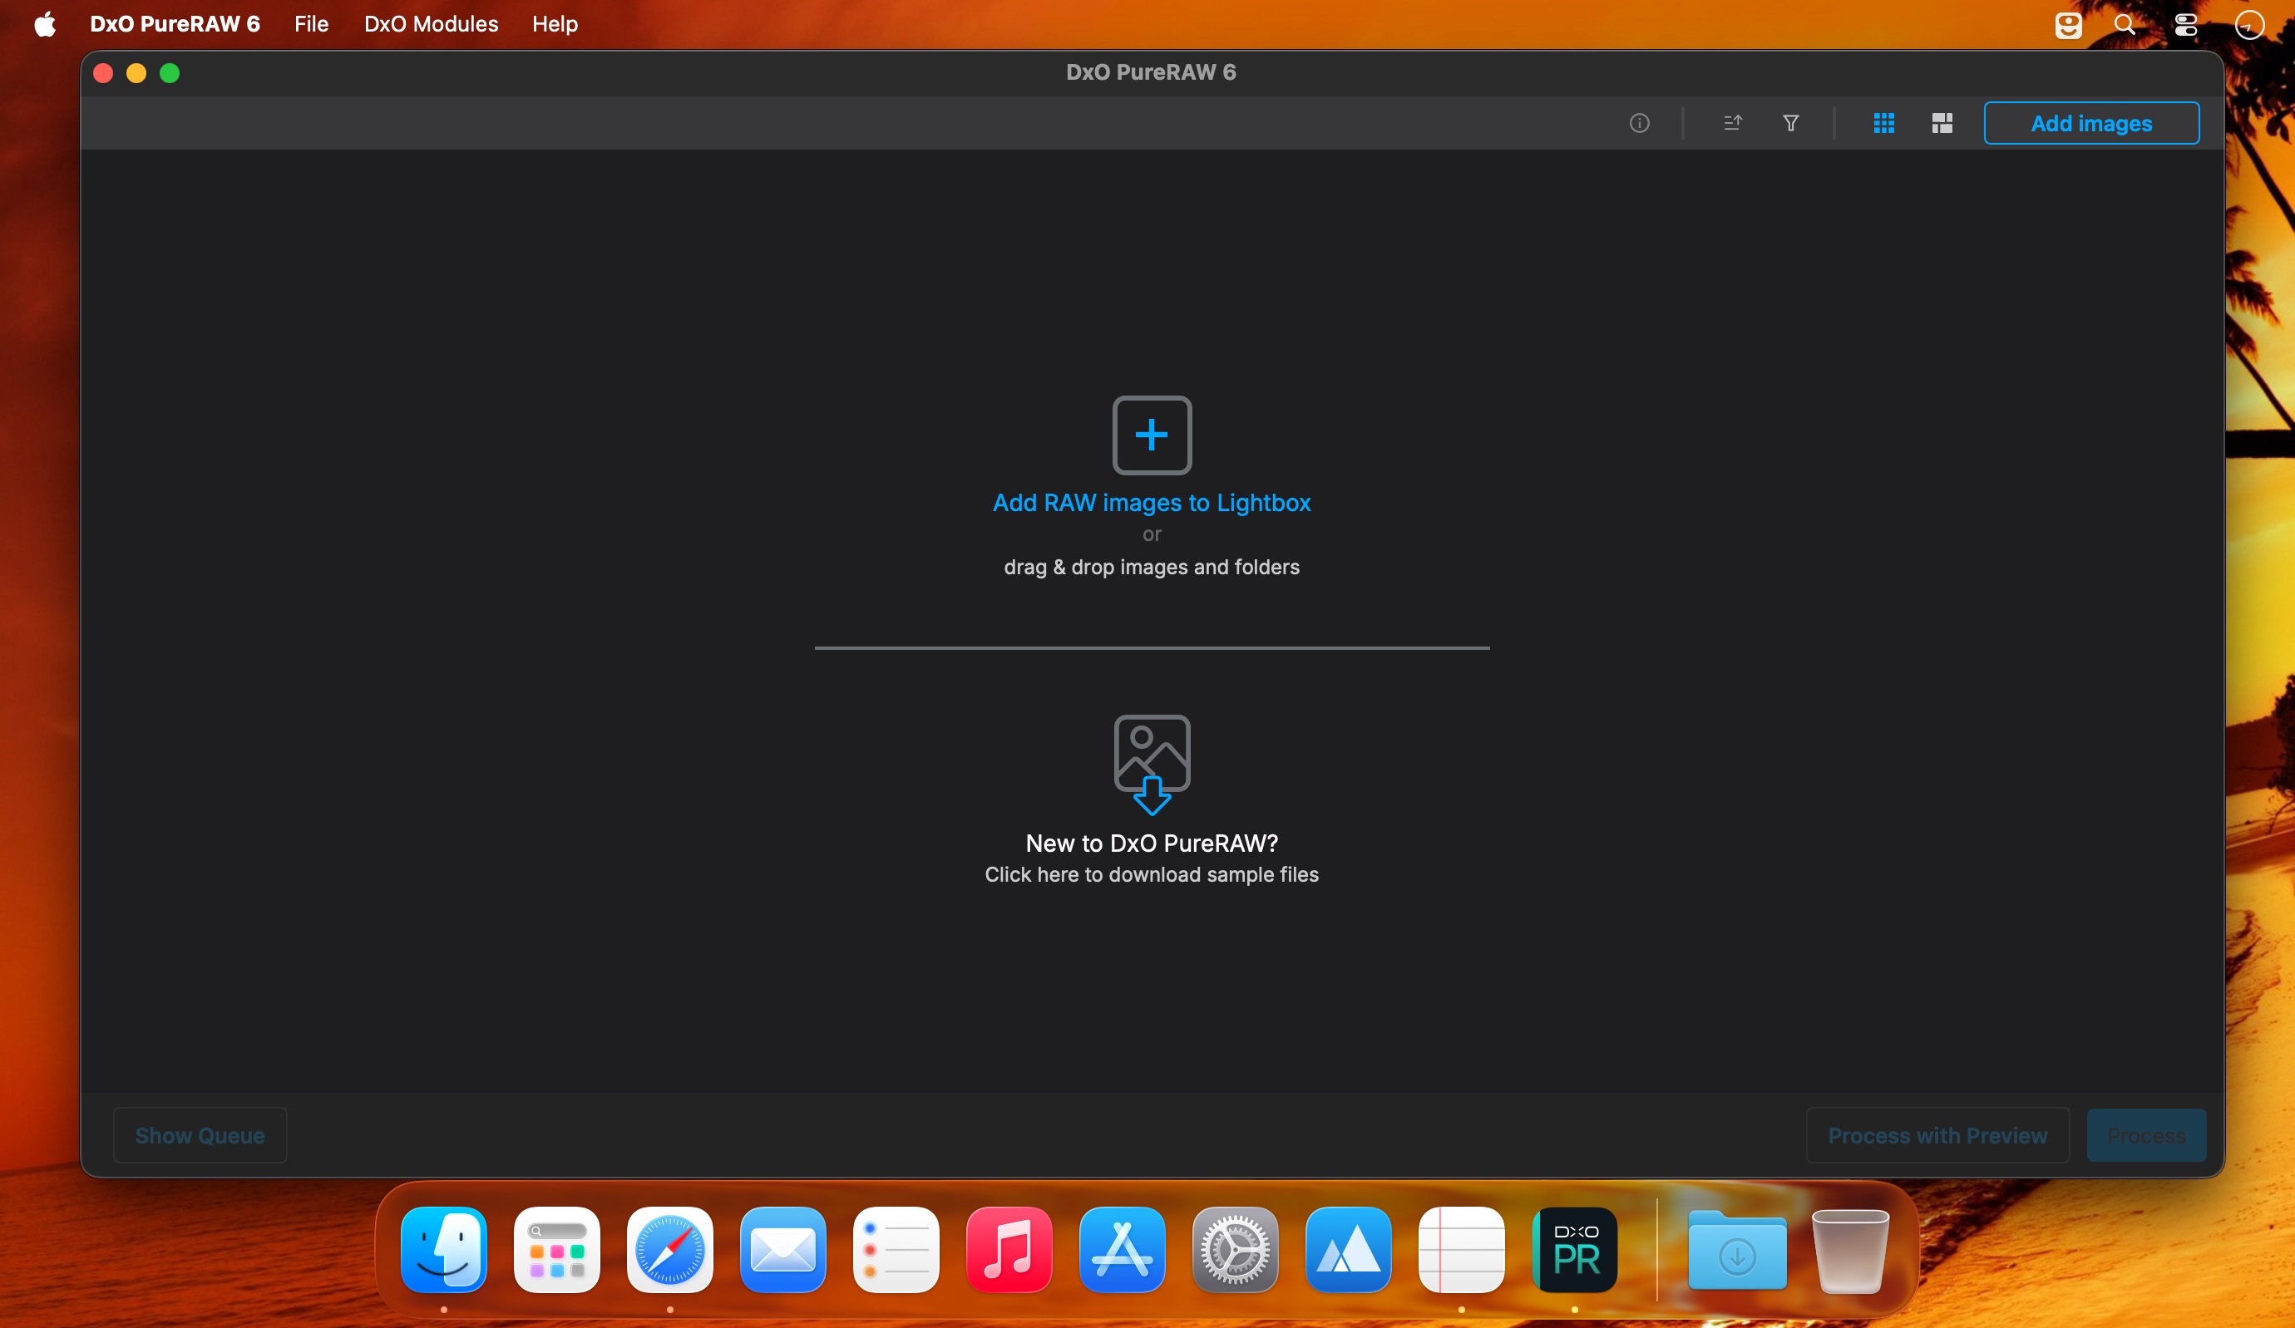The width and height of the screenshot is (2295, 1328).
Task: Open Mail from the Dock
Action: 782,1249
